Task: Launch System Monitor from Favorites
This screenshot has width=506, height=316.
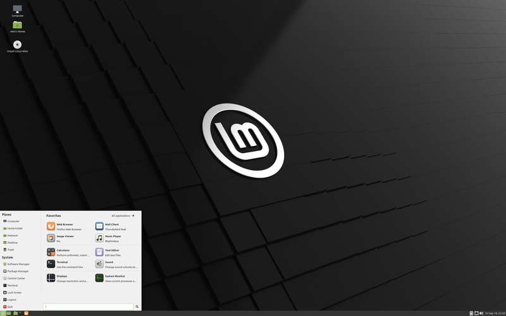Action: [116, 278]
